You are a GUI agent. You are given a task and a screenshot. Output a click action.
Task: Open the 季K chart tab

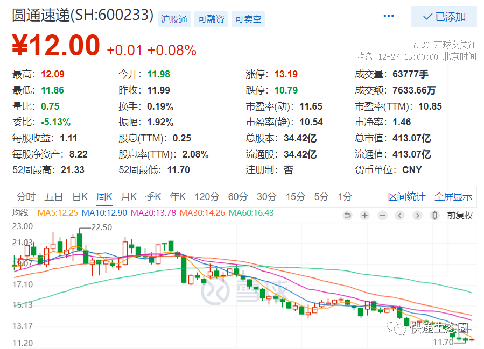[153, 196]
